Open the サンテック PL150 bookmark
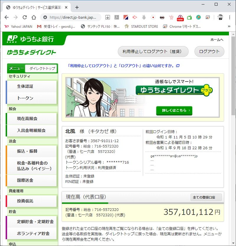 pos(100,26)
